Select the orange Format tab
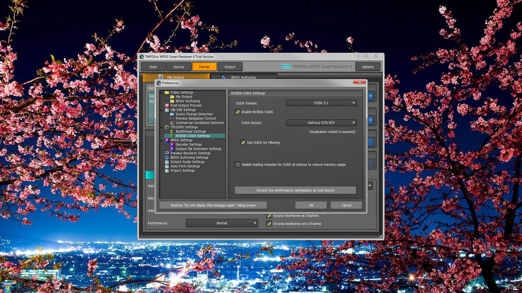The width and height of the screenshot is (522, 293). [204, 67]
